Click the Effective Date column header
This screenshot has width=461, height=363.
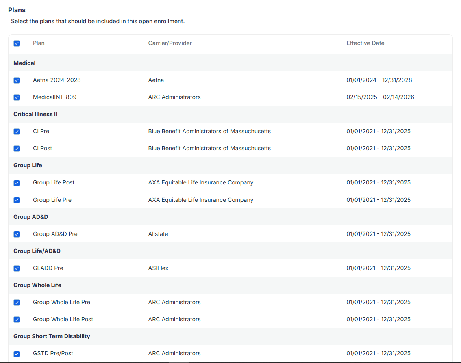[x=365, y=43]
